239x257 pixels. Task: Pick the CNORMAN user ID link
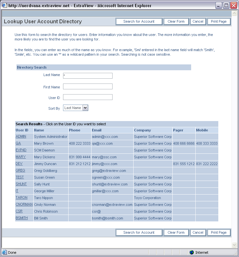(x=24, y=205)
